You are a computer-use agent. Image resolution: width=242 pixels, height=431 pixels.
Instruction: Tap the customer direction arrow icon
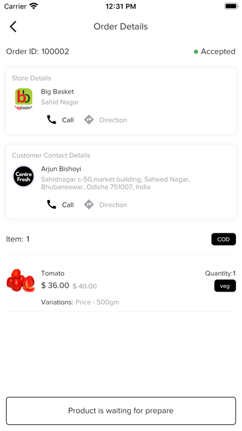pos(89,205)
